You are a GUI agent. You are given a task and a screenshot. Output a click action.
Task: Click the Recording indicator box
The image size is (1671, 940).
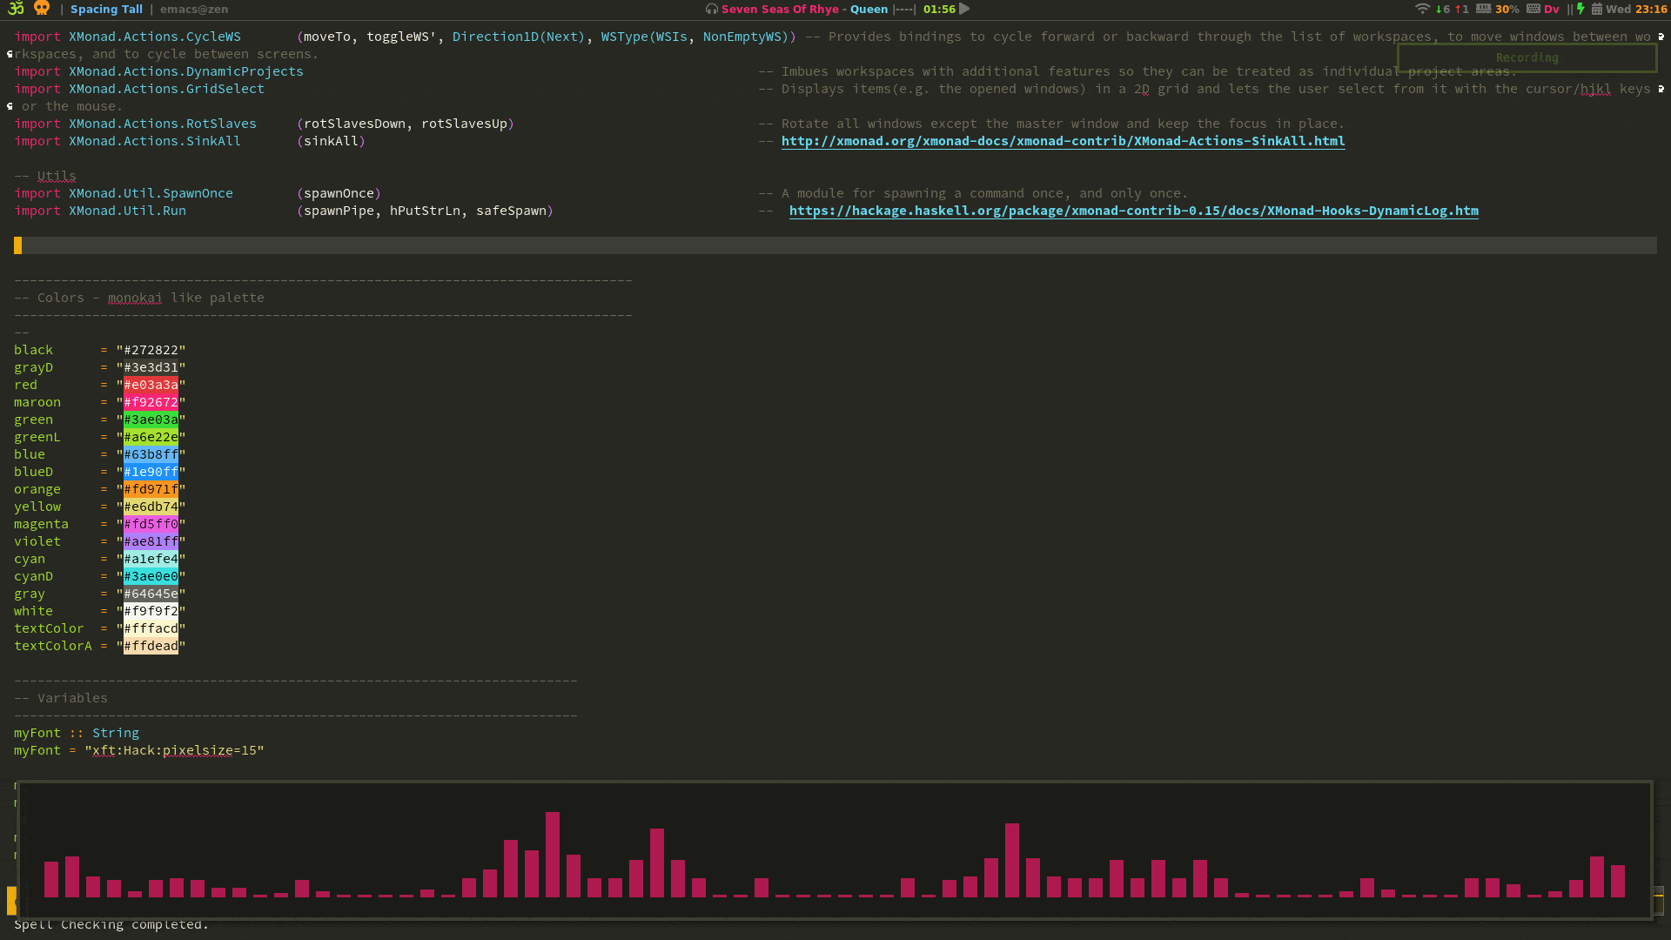point(1527,57)
